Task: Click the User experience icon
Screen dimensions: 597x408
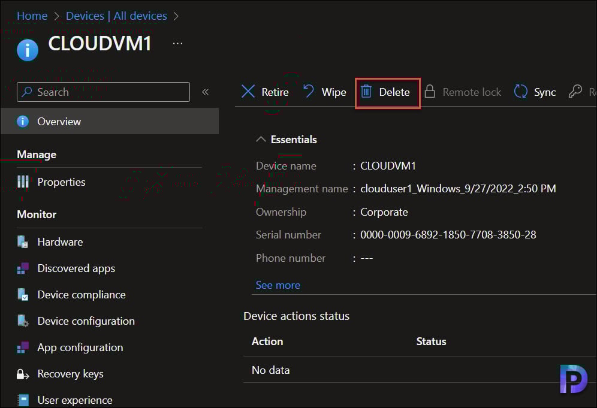Action: (23, 400)
